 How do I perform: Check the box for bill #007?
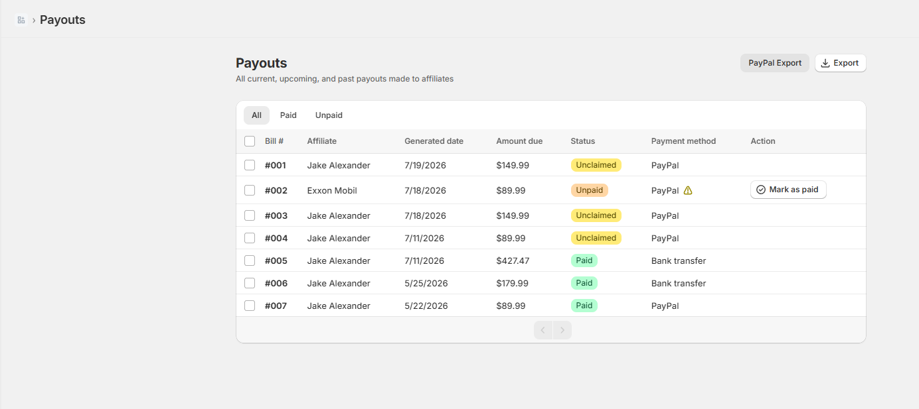click(x=250, y=306)
